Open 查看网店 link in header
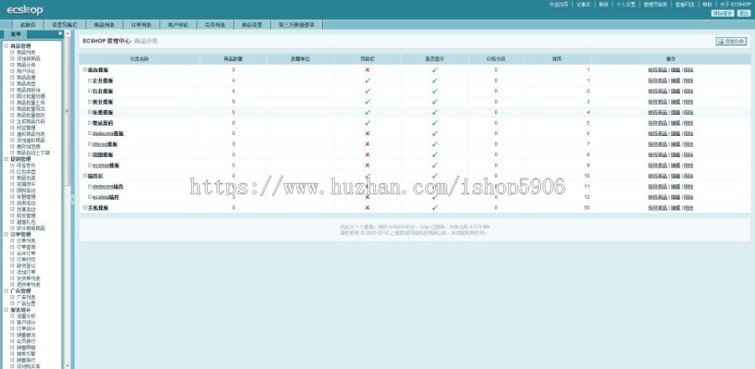Viewport: 755px width, 369px height. pyautogui.click(x=685, y=4)
